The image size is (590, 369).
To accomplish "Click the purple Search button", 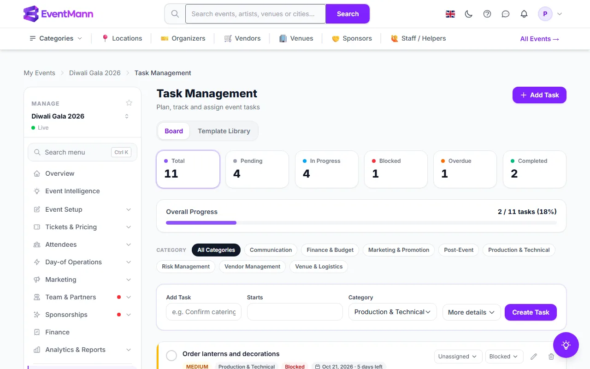I will click(x=348, y=14).
